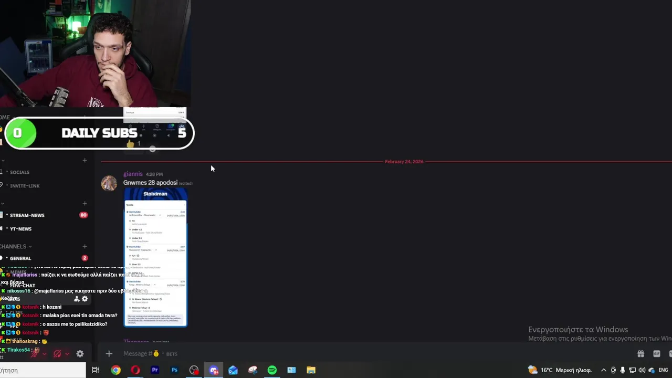Screen dimensions: 672x378
Task: Click the plus attachment button
Action: pos(109,353)
